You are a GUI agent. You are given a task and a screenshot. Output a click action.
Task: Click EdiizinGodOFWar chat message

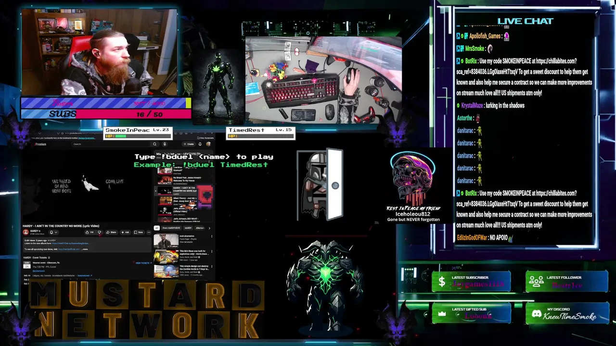coord(485,237)
